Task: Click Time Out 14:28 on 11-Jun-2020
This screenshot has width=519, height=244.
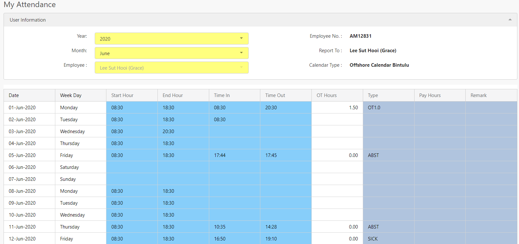Action: pos(286,227)
